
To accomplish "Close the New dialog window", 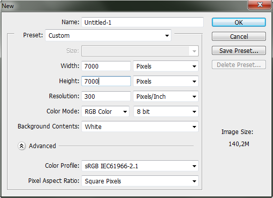I will pos(259,5).
